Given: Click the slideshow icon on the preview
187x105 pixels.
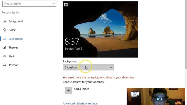Looking at the screenshot, I should coord(66,5).
